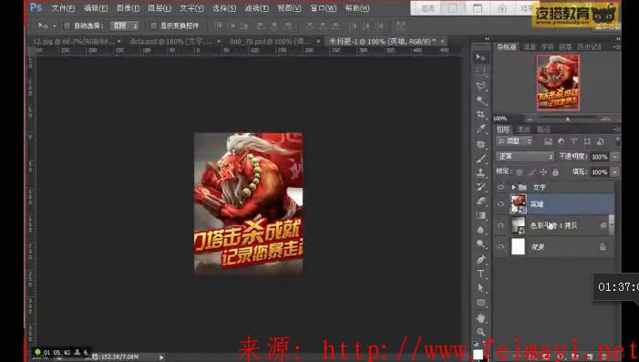This screenshot has width=639, height=362.
Task: Select the Lasso tool
Action: pos(481,86)
